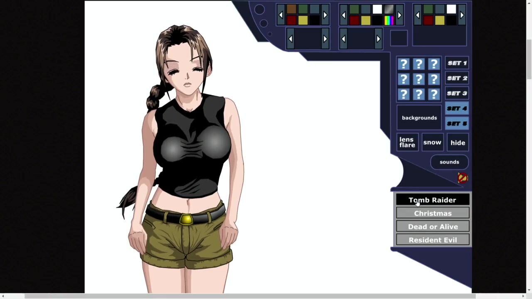Pick the dark red swatch in middle palette
The width and height of the screenshot is (532, 299).
click(x=354, y=20)
